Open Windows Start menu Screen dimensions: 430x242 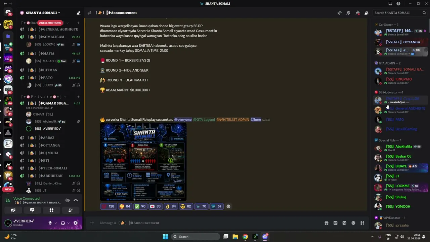tap(165, 237)
